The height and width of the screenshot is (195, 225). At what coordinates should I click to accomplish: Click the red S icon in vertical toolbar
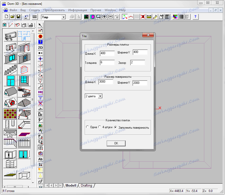(x=40, y=36)
